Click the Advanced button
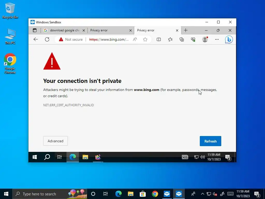 coord(55,141)
